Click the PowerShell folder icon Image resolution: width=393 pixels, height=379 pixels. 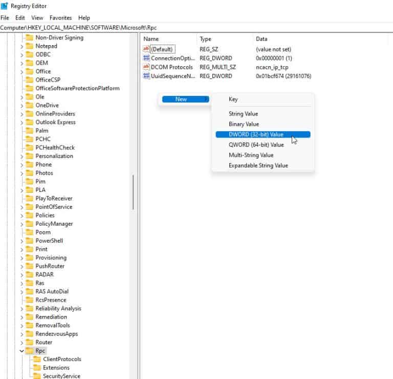pyautogui.click(x=29, y=241)
